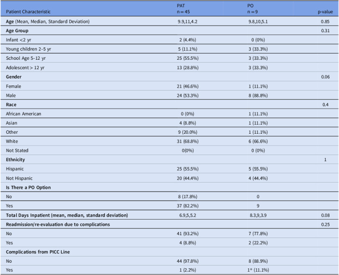Click the 'Not Stated' row label
This screenshot has width=339, height=275.
coord(17,150)
